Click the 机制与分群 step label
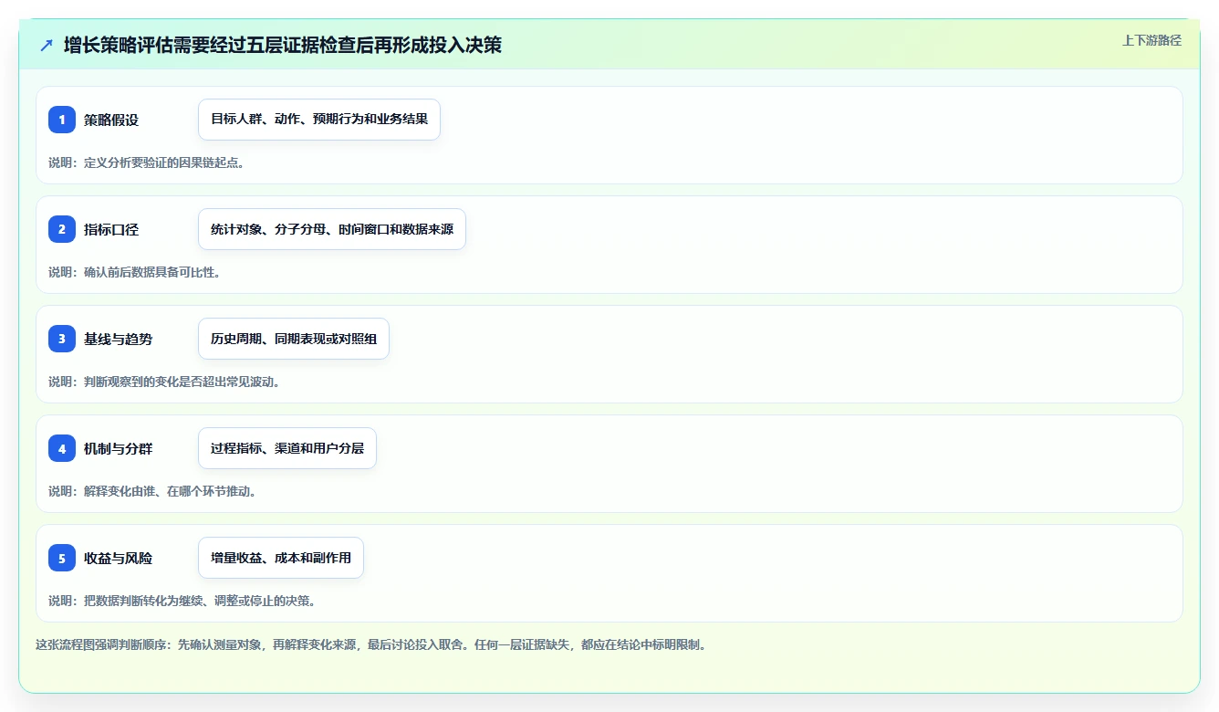Image resolution: width=1219 pixels, height=712 pixels. (119, 448)
